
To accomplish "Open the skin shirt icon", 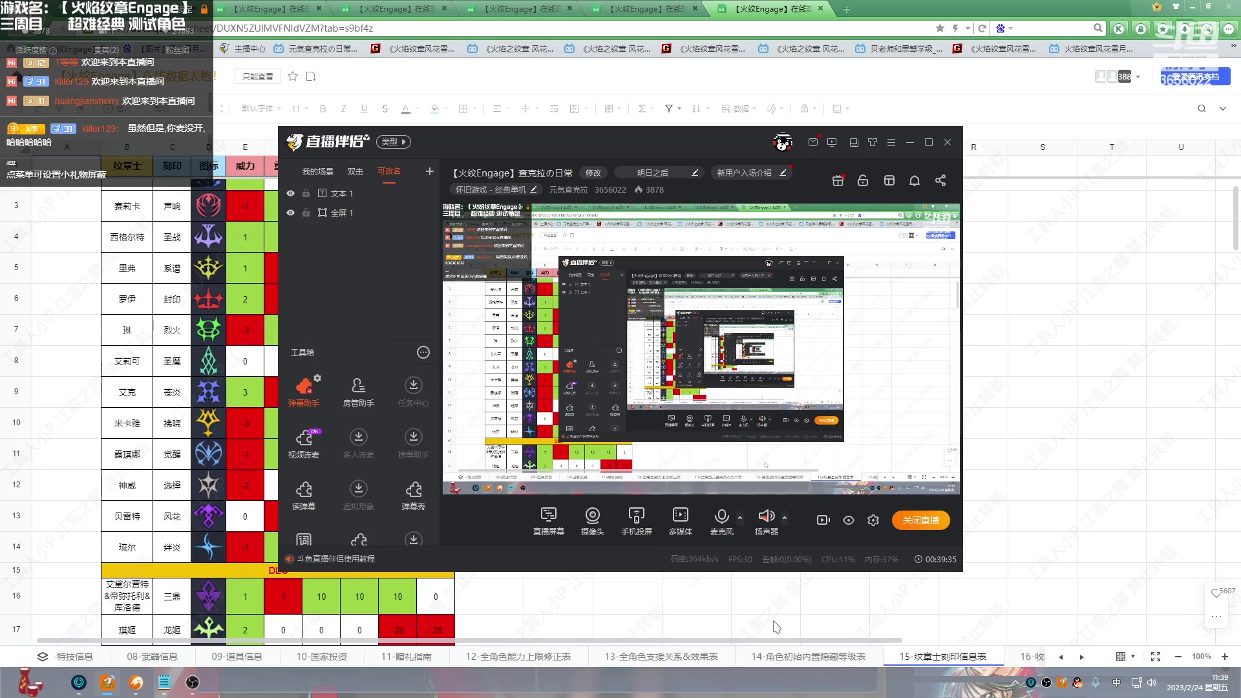I will (x=873, y=142).
